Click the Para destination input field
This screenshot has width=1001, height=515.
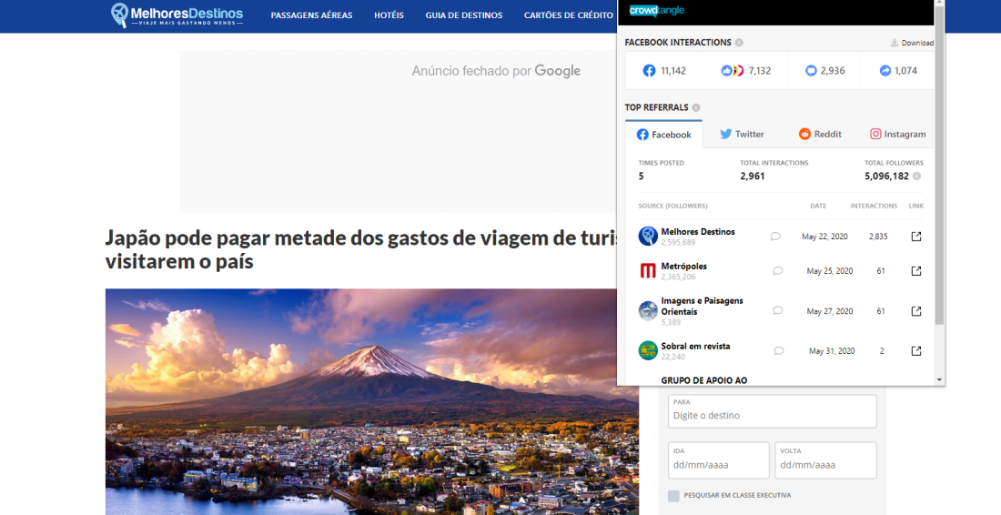click(773, 411)
